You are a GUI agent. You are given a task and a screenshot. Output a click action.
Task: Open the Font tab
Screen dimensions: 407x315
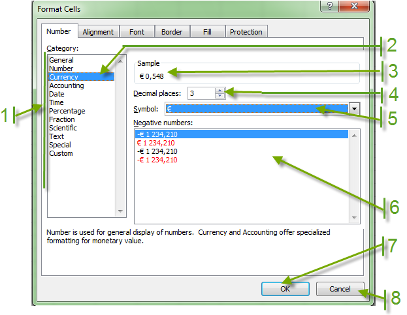[137, 31]
